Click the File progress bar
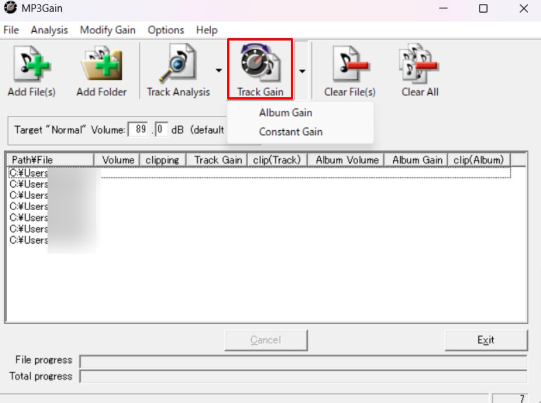The width and height of the screenshot is (541, 403). point(304,361)
